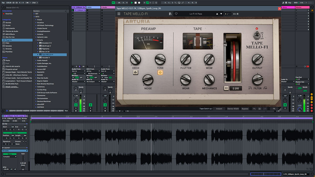This screenshot has height=177, width=315.
Task: Click the Ableton Stop transport button
Action: pyautogui.click(x=135, y=2)
